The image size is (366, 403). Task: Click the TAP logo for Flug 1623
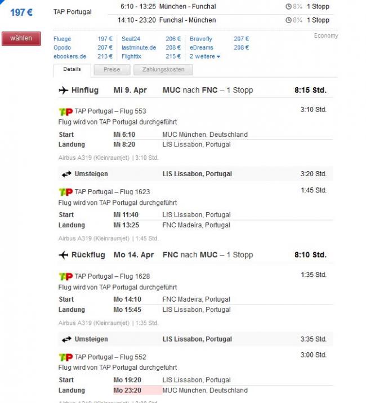click(x=65, y=192)
